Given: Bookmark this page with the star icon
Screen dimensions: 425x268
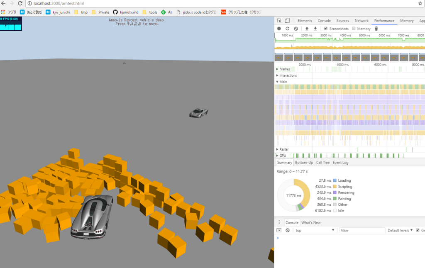Looking at the screenshot, I should point(420,3).
